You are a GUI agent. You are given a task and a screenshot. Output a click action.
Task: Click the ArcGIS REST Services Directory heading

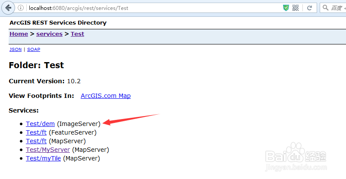click(58, 23)
